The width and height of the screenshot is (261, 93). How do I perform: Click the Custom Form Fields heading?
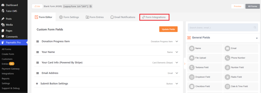pos(50,29)
